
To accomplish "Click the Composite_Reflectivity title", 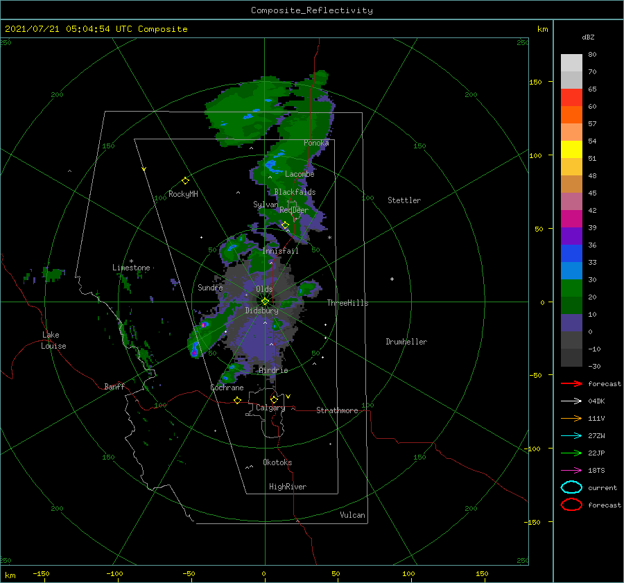I will pyautogui.click(x=312, y=10).
